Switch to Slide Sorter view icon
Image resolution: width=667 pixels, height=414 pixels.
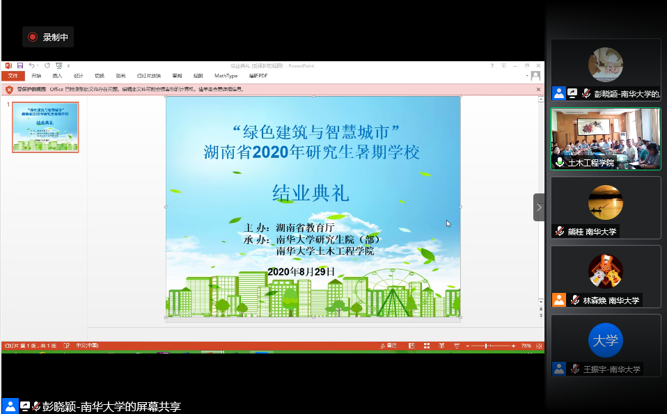[x=426, y=346]
